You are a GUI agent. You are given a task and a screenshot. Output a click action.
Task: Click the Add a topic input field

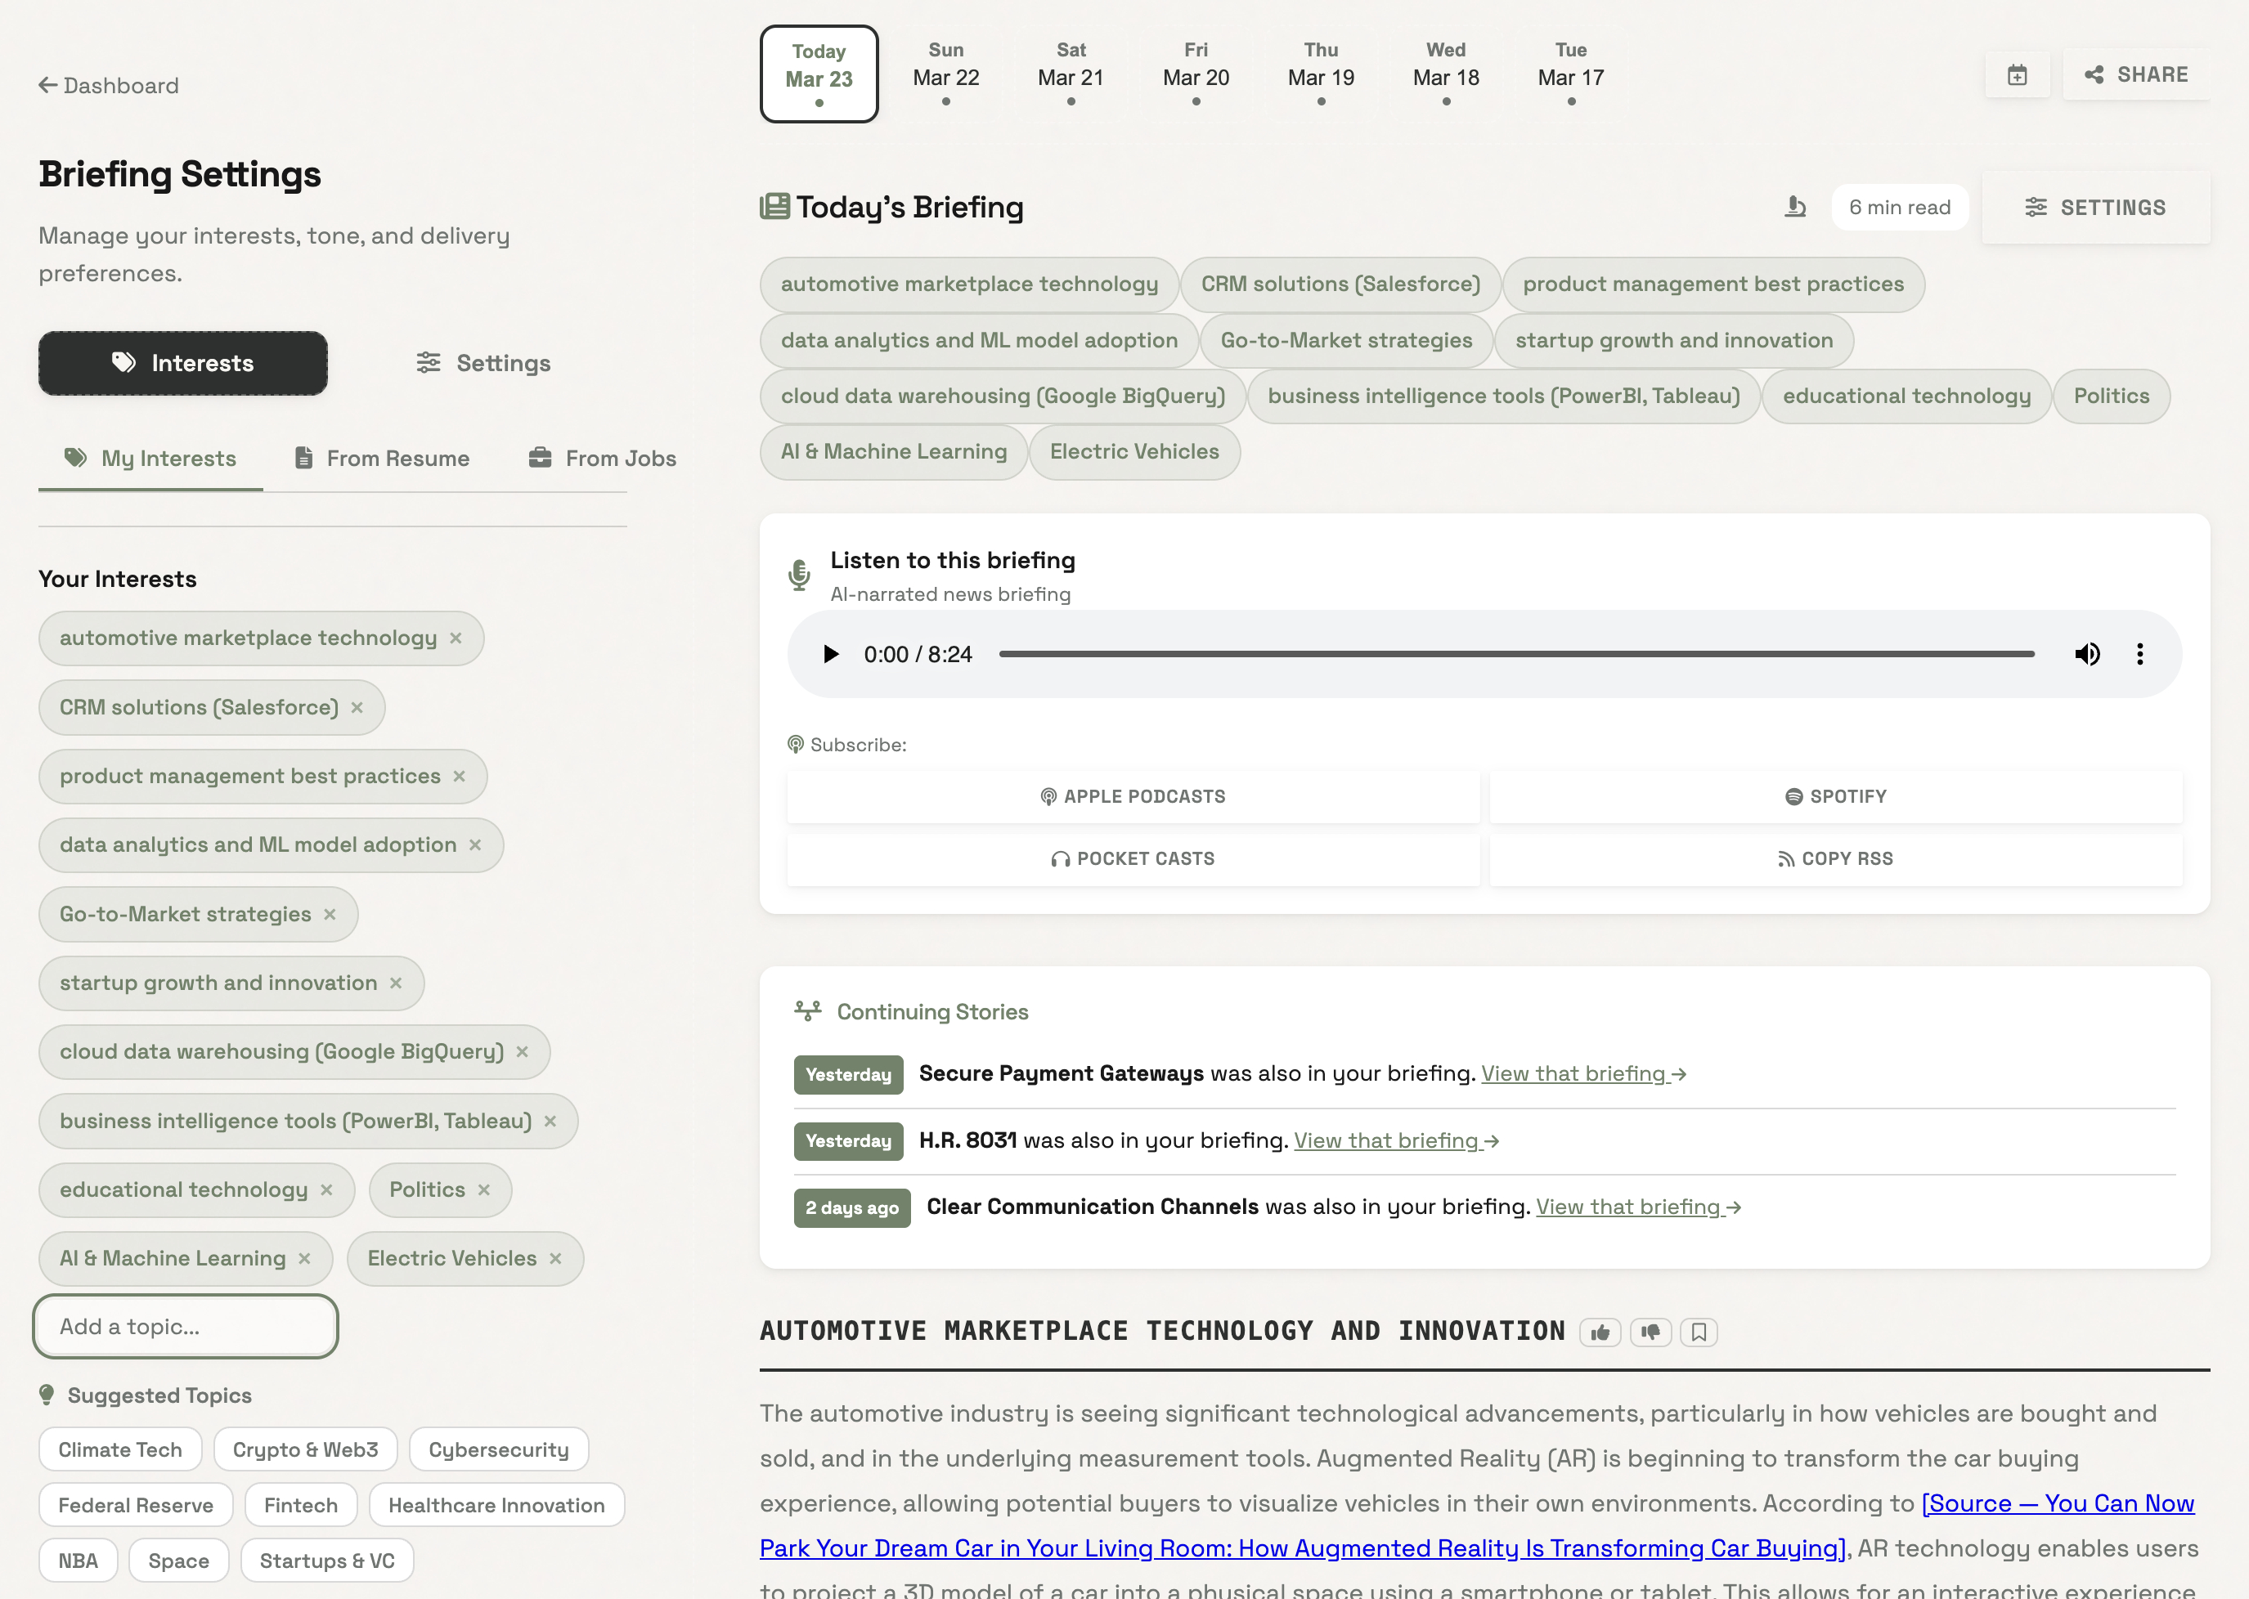[x=185, y=1326]
